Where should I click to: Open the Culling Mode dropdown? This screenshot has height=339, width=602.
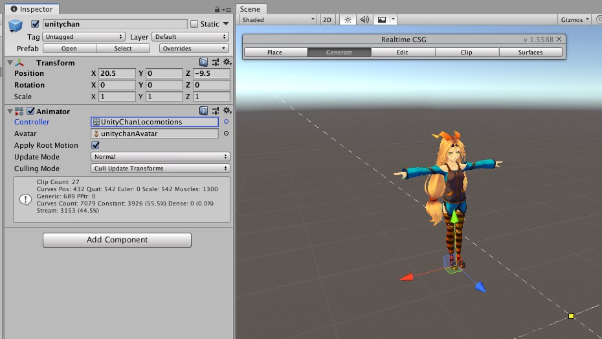point(161,169)
